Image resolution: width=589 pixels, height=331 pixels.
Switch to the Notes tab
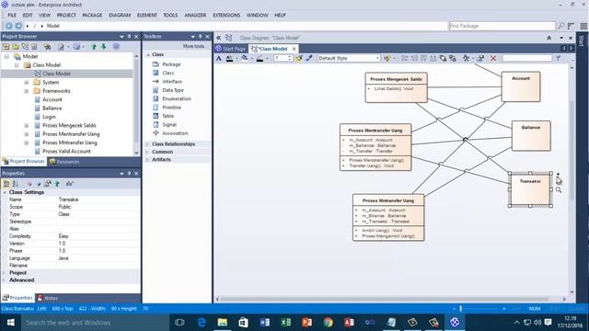point(48,298)
